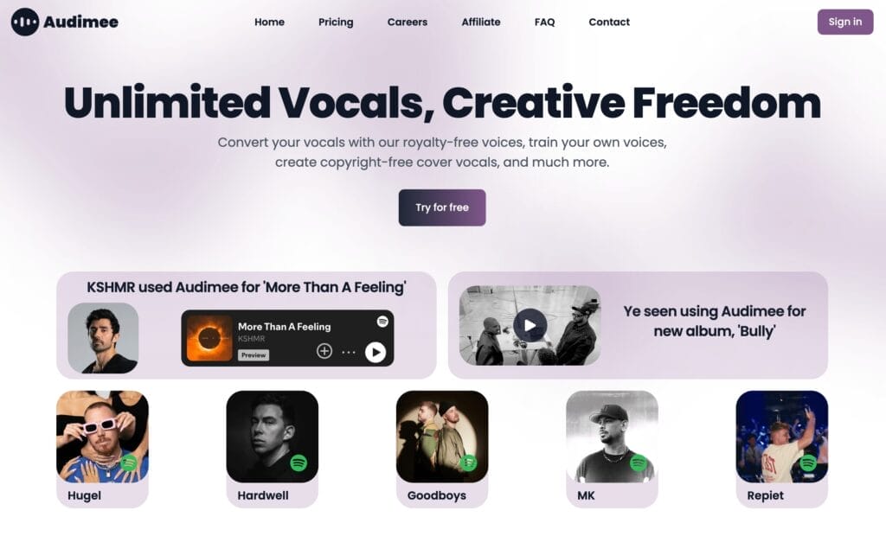Image resolution: width=886 pixels, height=536 pixels.
Task: Play the More Than A Feeling preview
Action: (x=376, y=352)
